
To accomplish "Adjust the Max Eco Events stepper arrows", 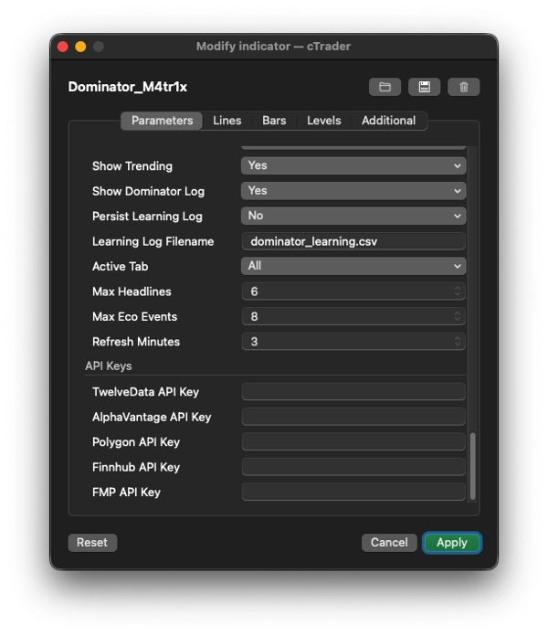I will [x=458, y=316].
